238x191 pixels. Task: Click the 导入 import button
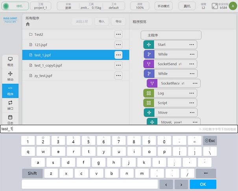101,22
